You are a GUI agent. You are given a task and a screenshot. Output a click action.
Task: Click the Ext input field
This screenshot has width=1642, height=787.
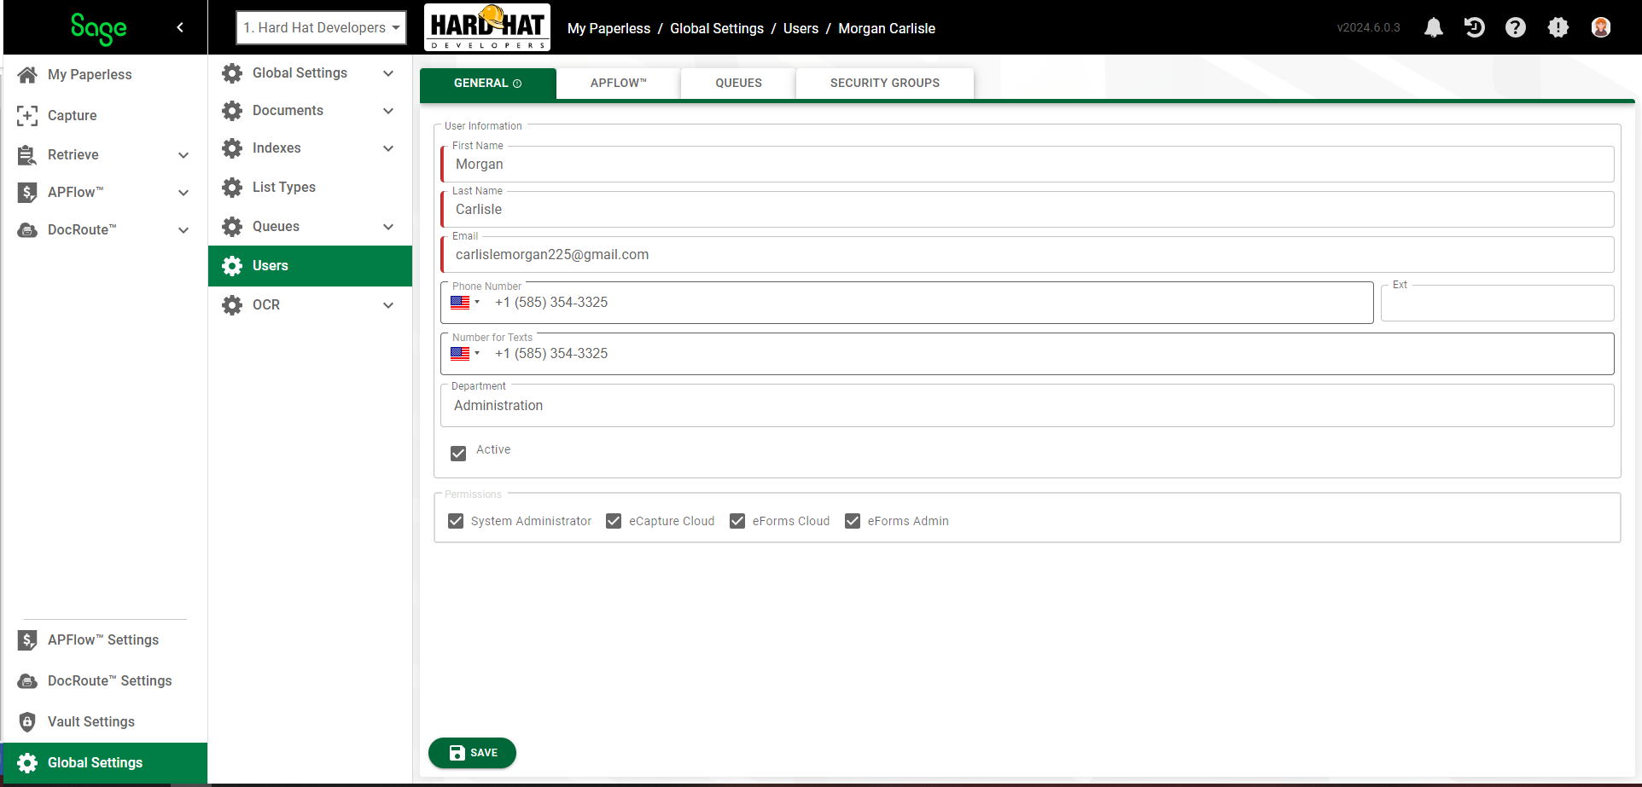(x=1498, y=303)
